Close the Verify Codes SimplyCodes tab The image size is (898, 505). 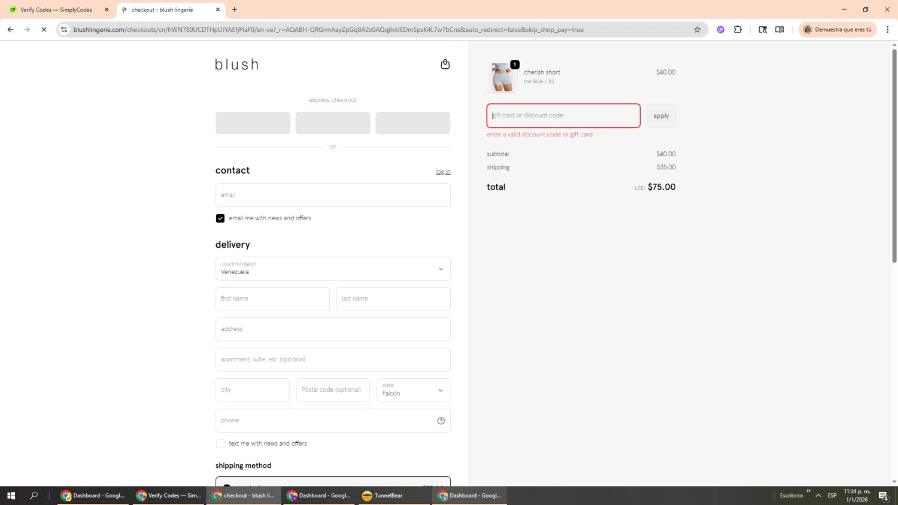pyautogui.click(x=107, y=10)
